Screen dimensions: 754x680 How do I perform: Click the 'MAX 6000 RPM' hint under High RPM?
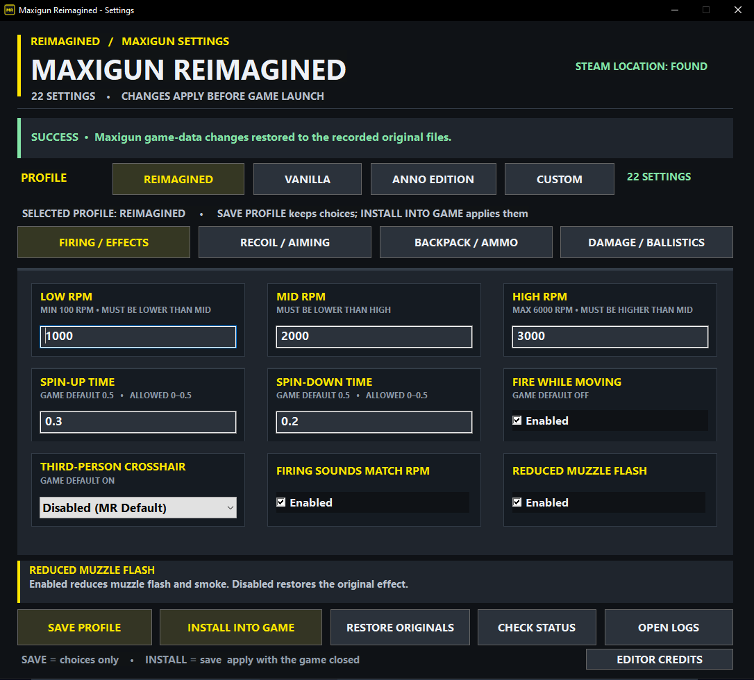click(x=542, y=310)
